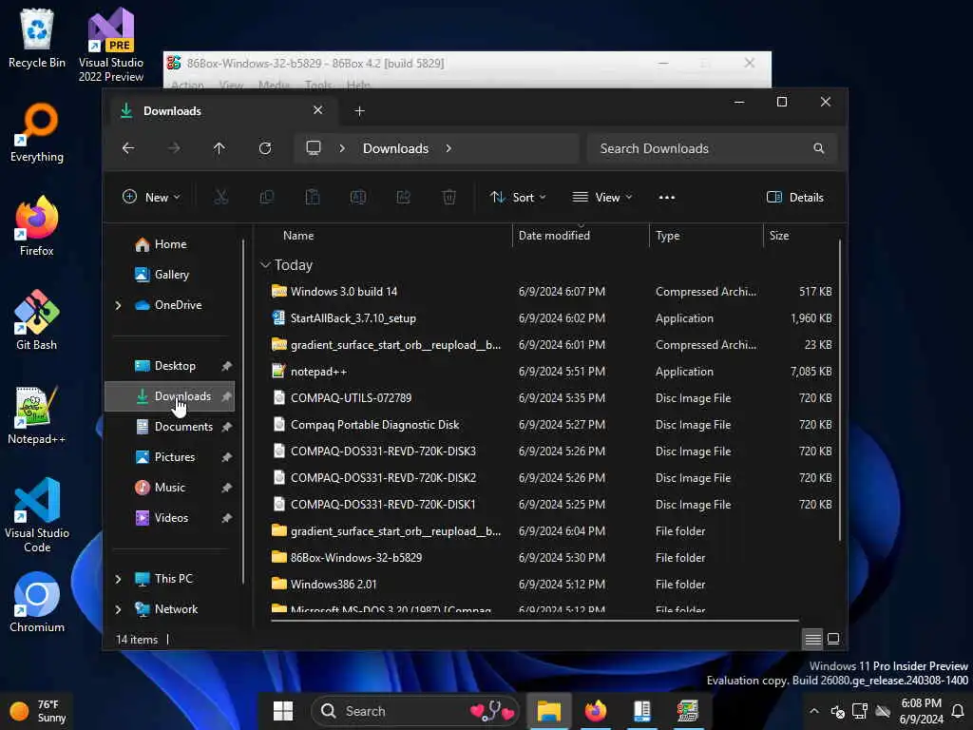
Task: Unpin Videos from quick access
Action: 226,518
